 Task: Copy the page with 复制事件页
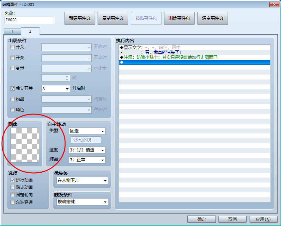pos(113,18)
